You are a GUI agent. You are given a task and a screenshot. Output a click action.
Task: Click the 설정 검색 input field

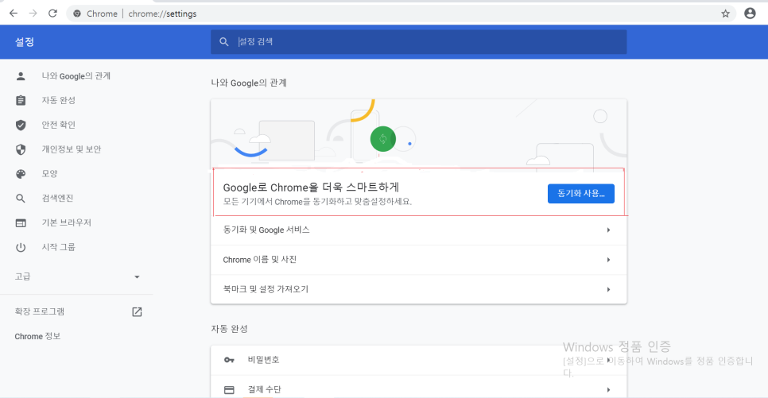[419, 42]
